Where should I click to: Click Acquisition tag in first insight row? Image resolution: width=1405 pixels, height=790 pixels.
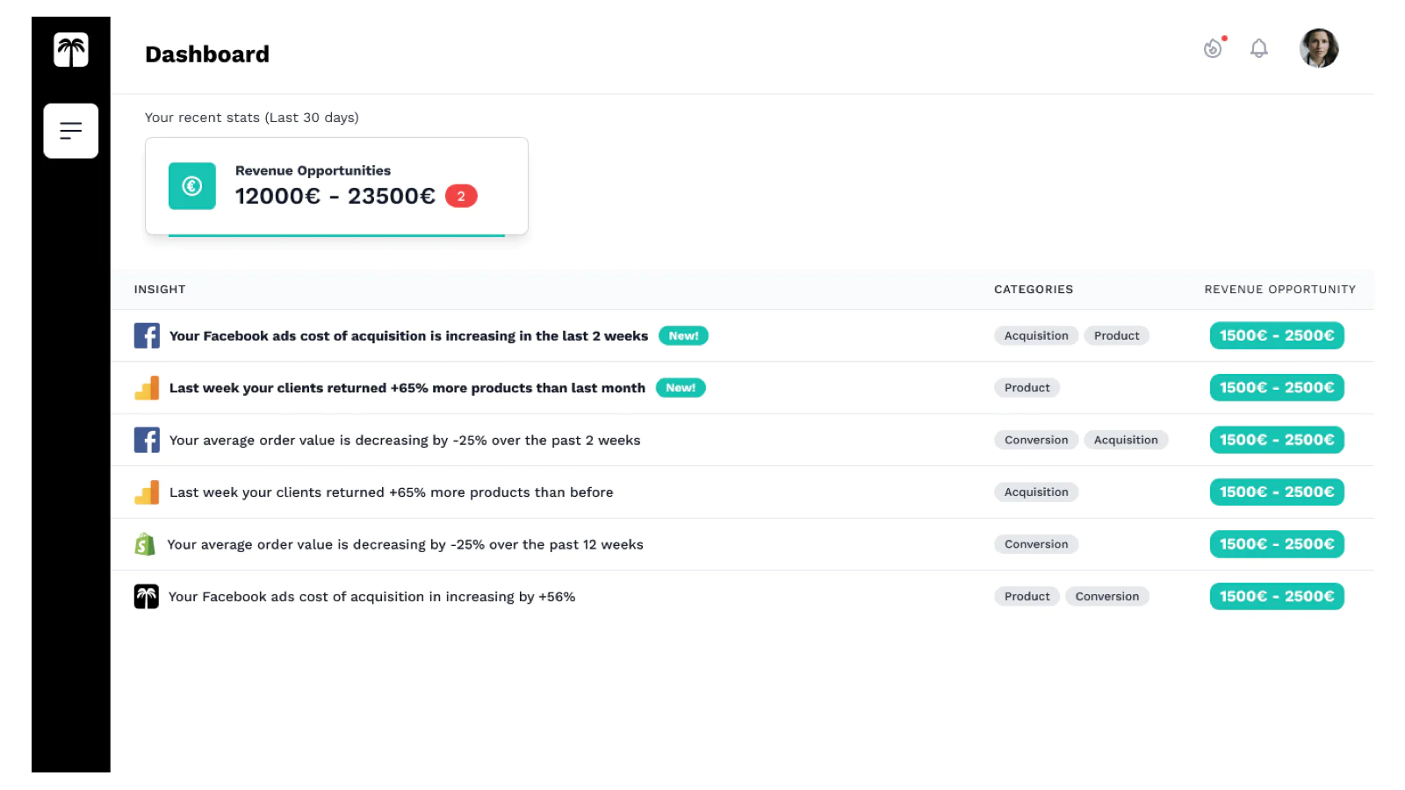pyautogui.click(x=1036, y=335)
